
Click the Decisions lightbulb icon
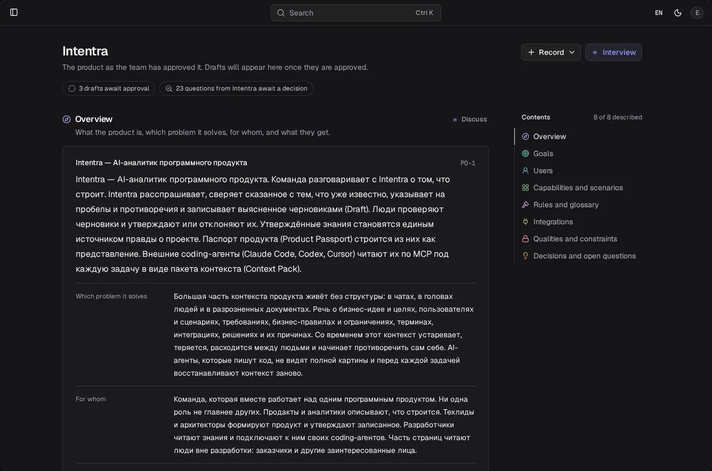click(x=525, y=256)
